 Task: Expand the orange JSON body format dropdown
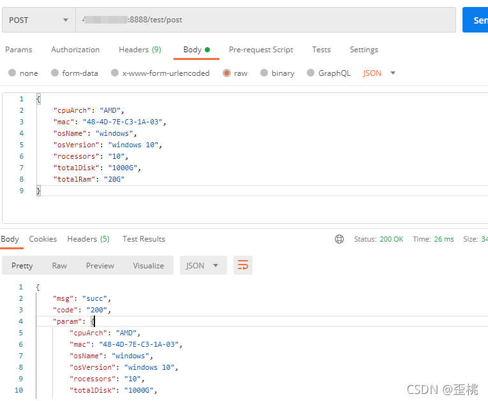pos(379,73)
